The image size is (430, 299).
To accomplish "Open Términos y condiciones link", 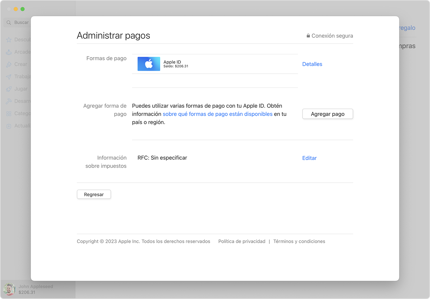I will point(299,241).
